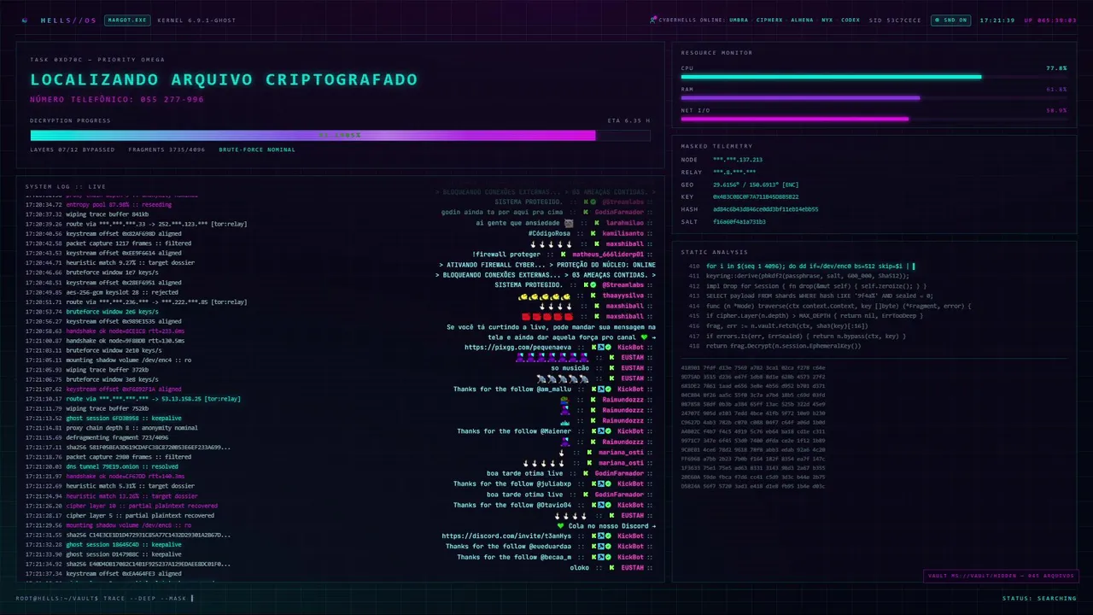The height and width of the screenshot is (615, 1093).
Task: Click Kick badge on @Otavio04 follow row
Action: 593,505
